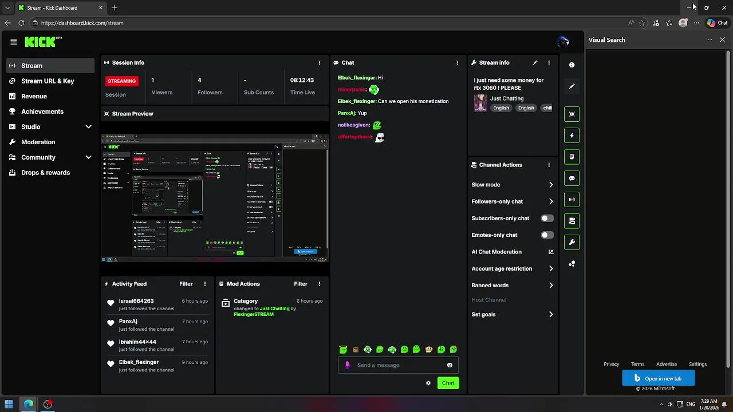
Task: Enable Subscribers-only chat toggle
Action: 547,218
